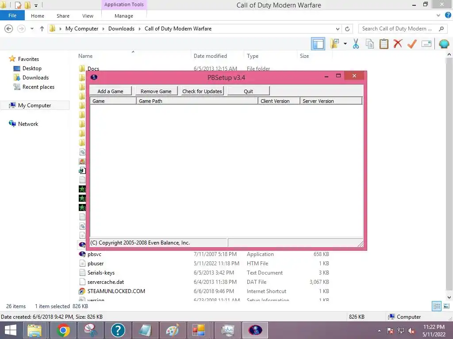Open Explorer Help question mark icon

click(x=448, y=15)
